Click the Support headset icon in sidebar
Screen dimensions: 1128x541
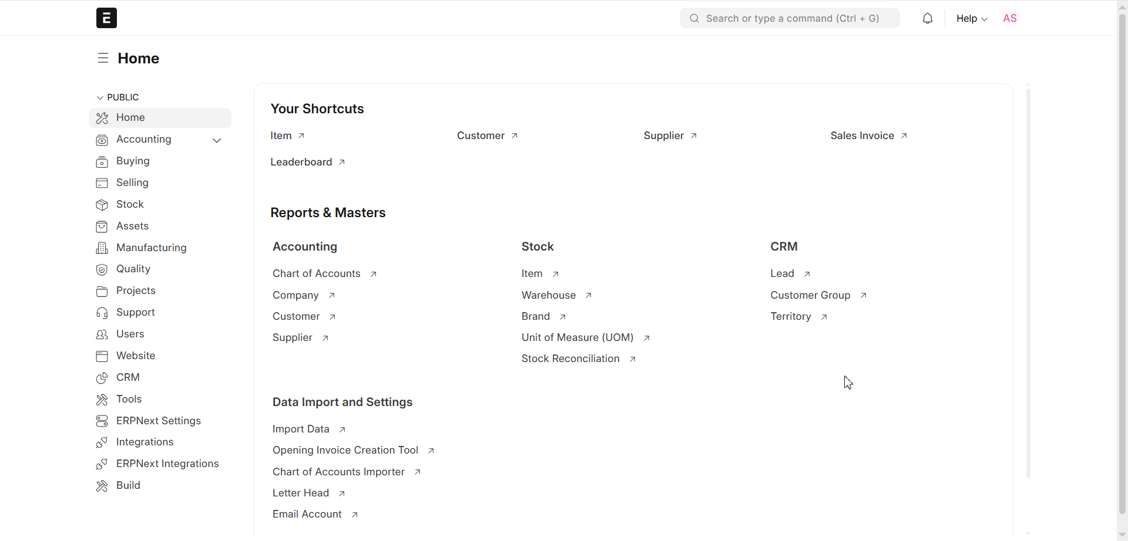pyautogui.click(x=102, y=313)
